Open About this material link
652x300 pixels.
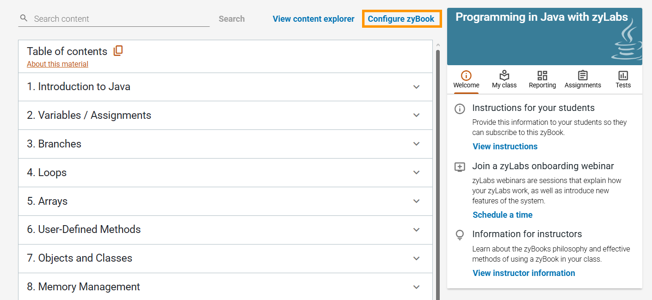(x=57, y=64)
